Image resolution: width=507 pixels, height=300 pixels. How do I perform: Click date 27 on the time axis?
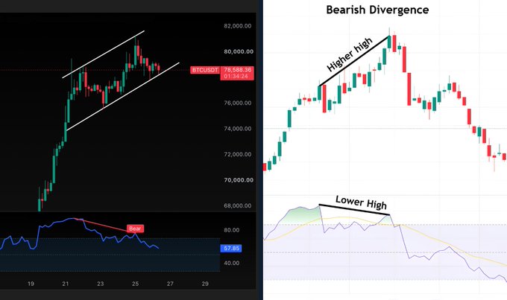click(170, 284)
